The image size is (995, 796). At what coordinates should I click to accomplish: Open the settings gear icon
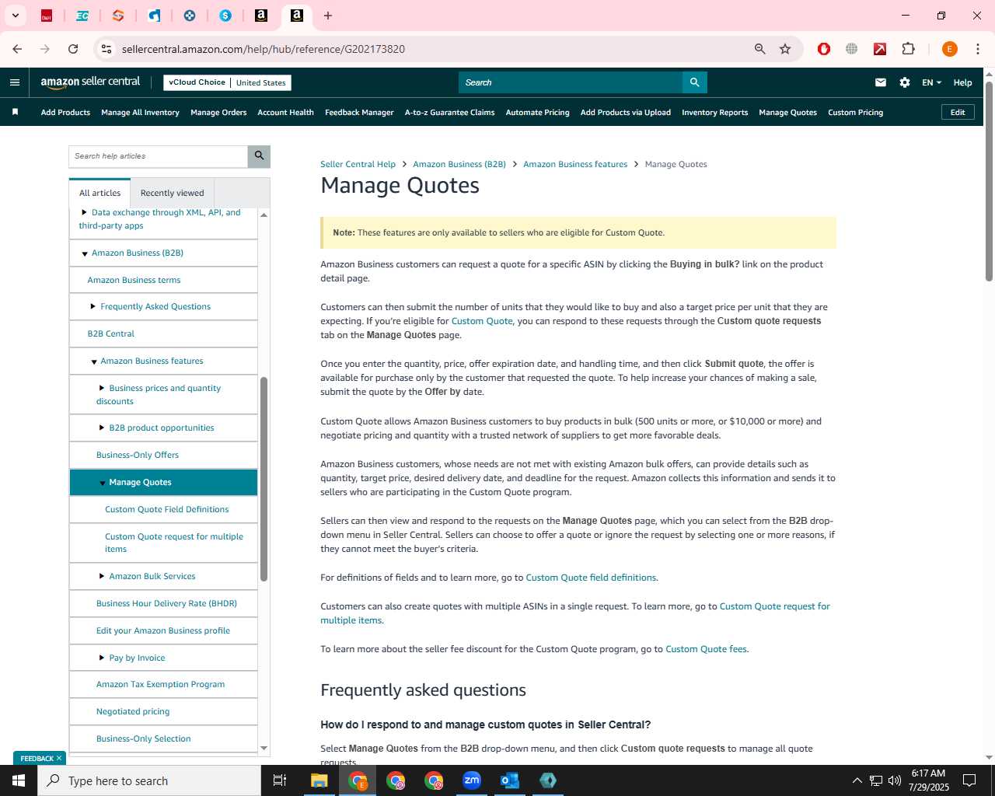(x=905, y=82)
